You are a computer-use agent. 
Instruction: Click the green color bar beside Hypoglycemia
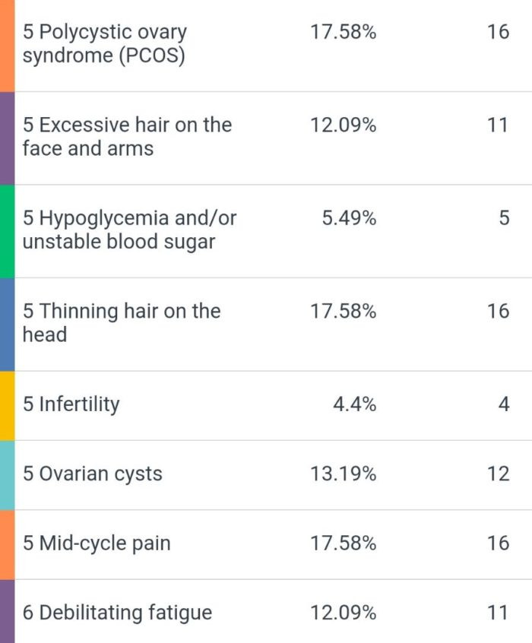pos(7,231)
